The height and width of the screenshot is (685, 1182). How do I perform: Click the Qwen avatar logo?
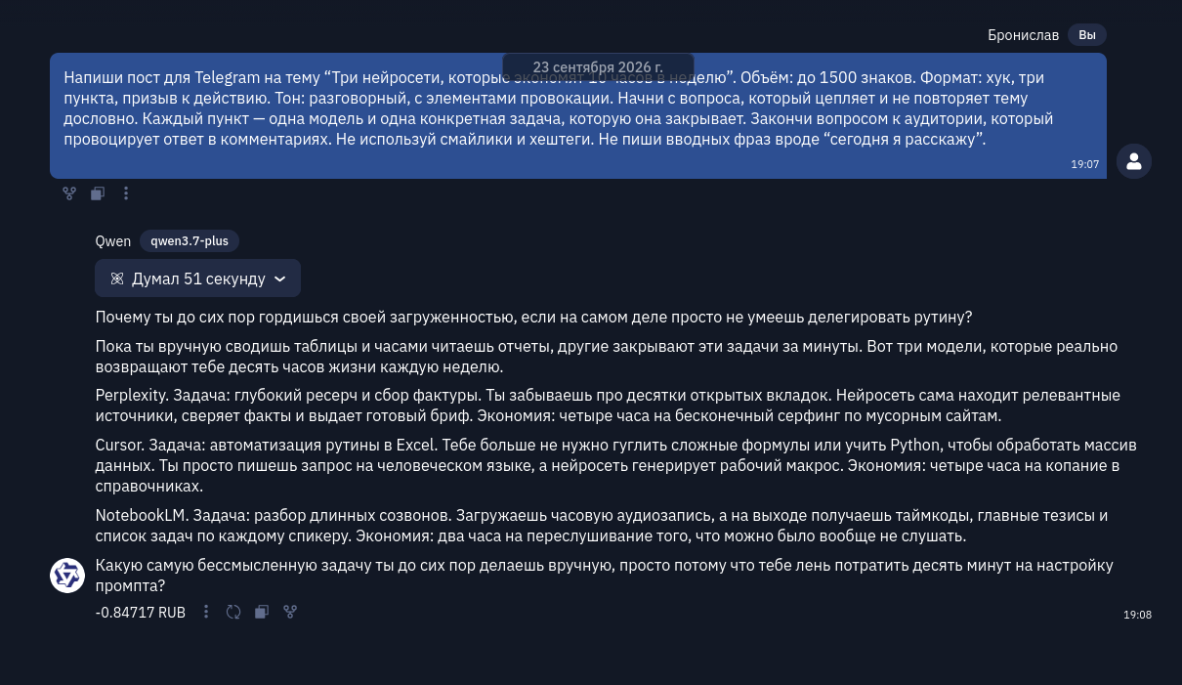[67, 575]
